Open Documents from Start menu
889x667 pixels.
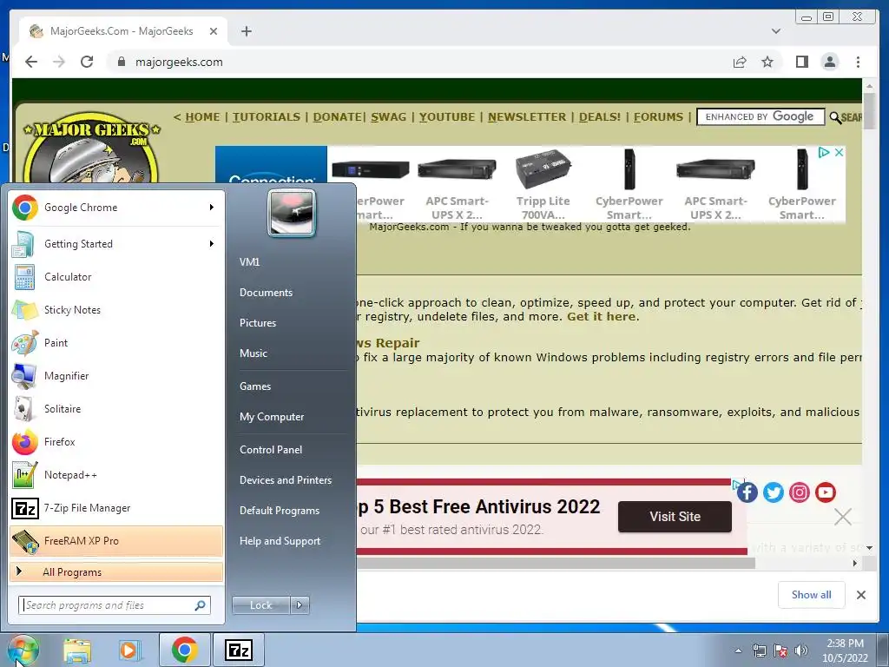pos(266,293)
